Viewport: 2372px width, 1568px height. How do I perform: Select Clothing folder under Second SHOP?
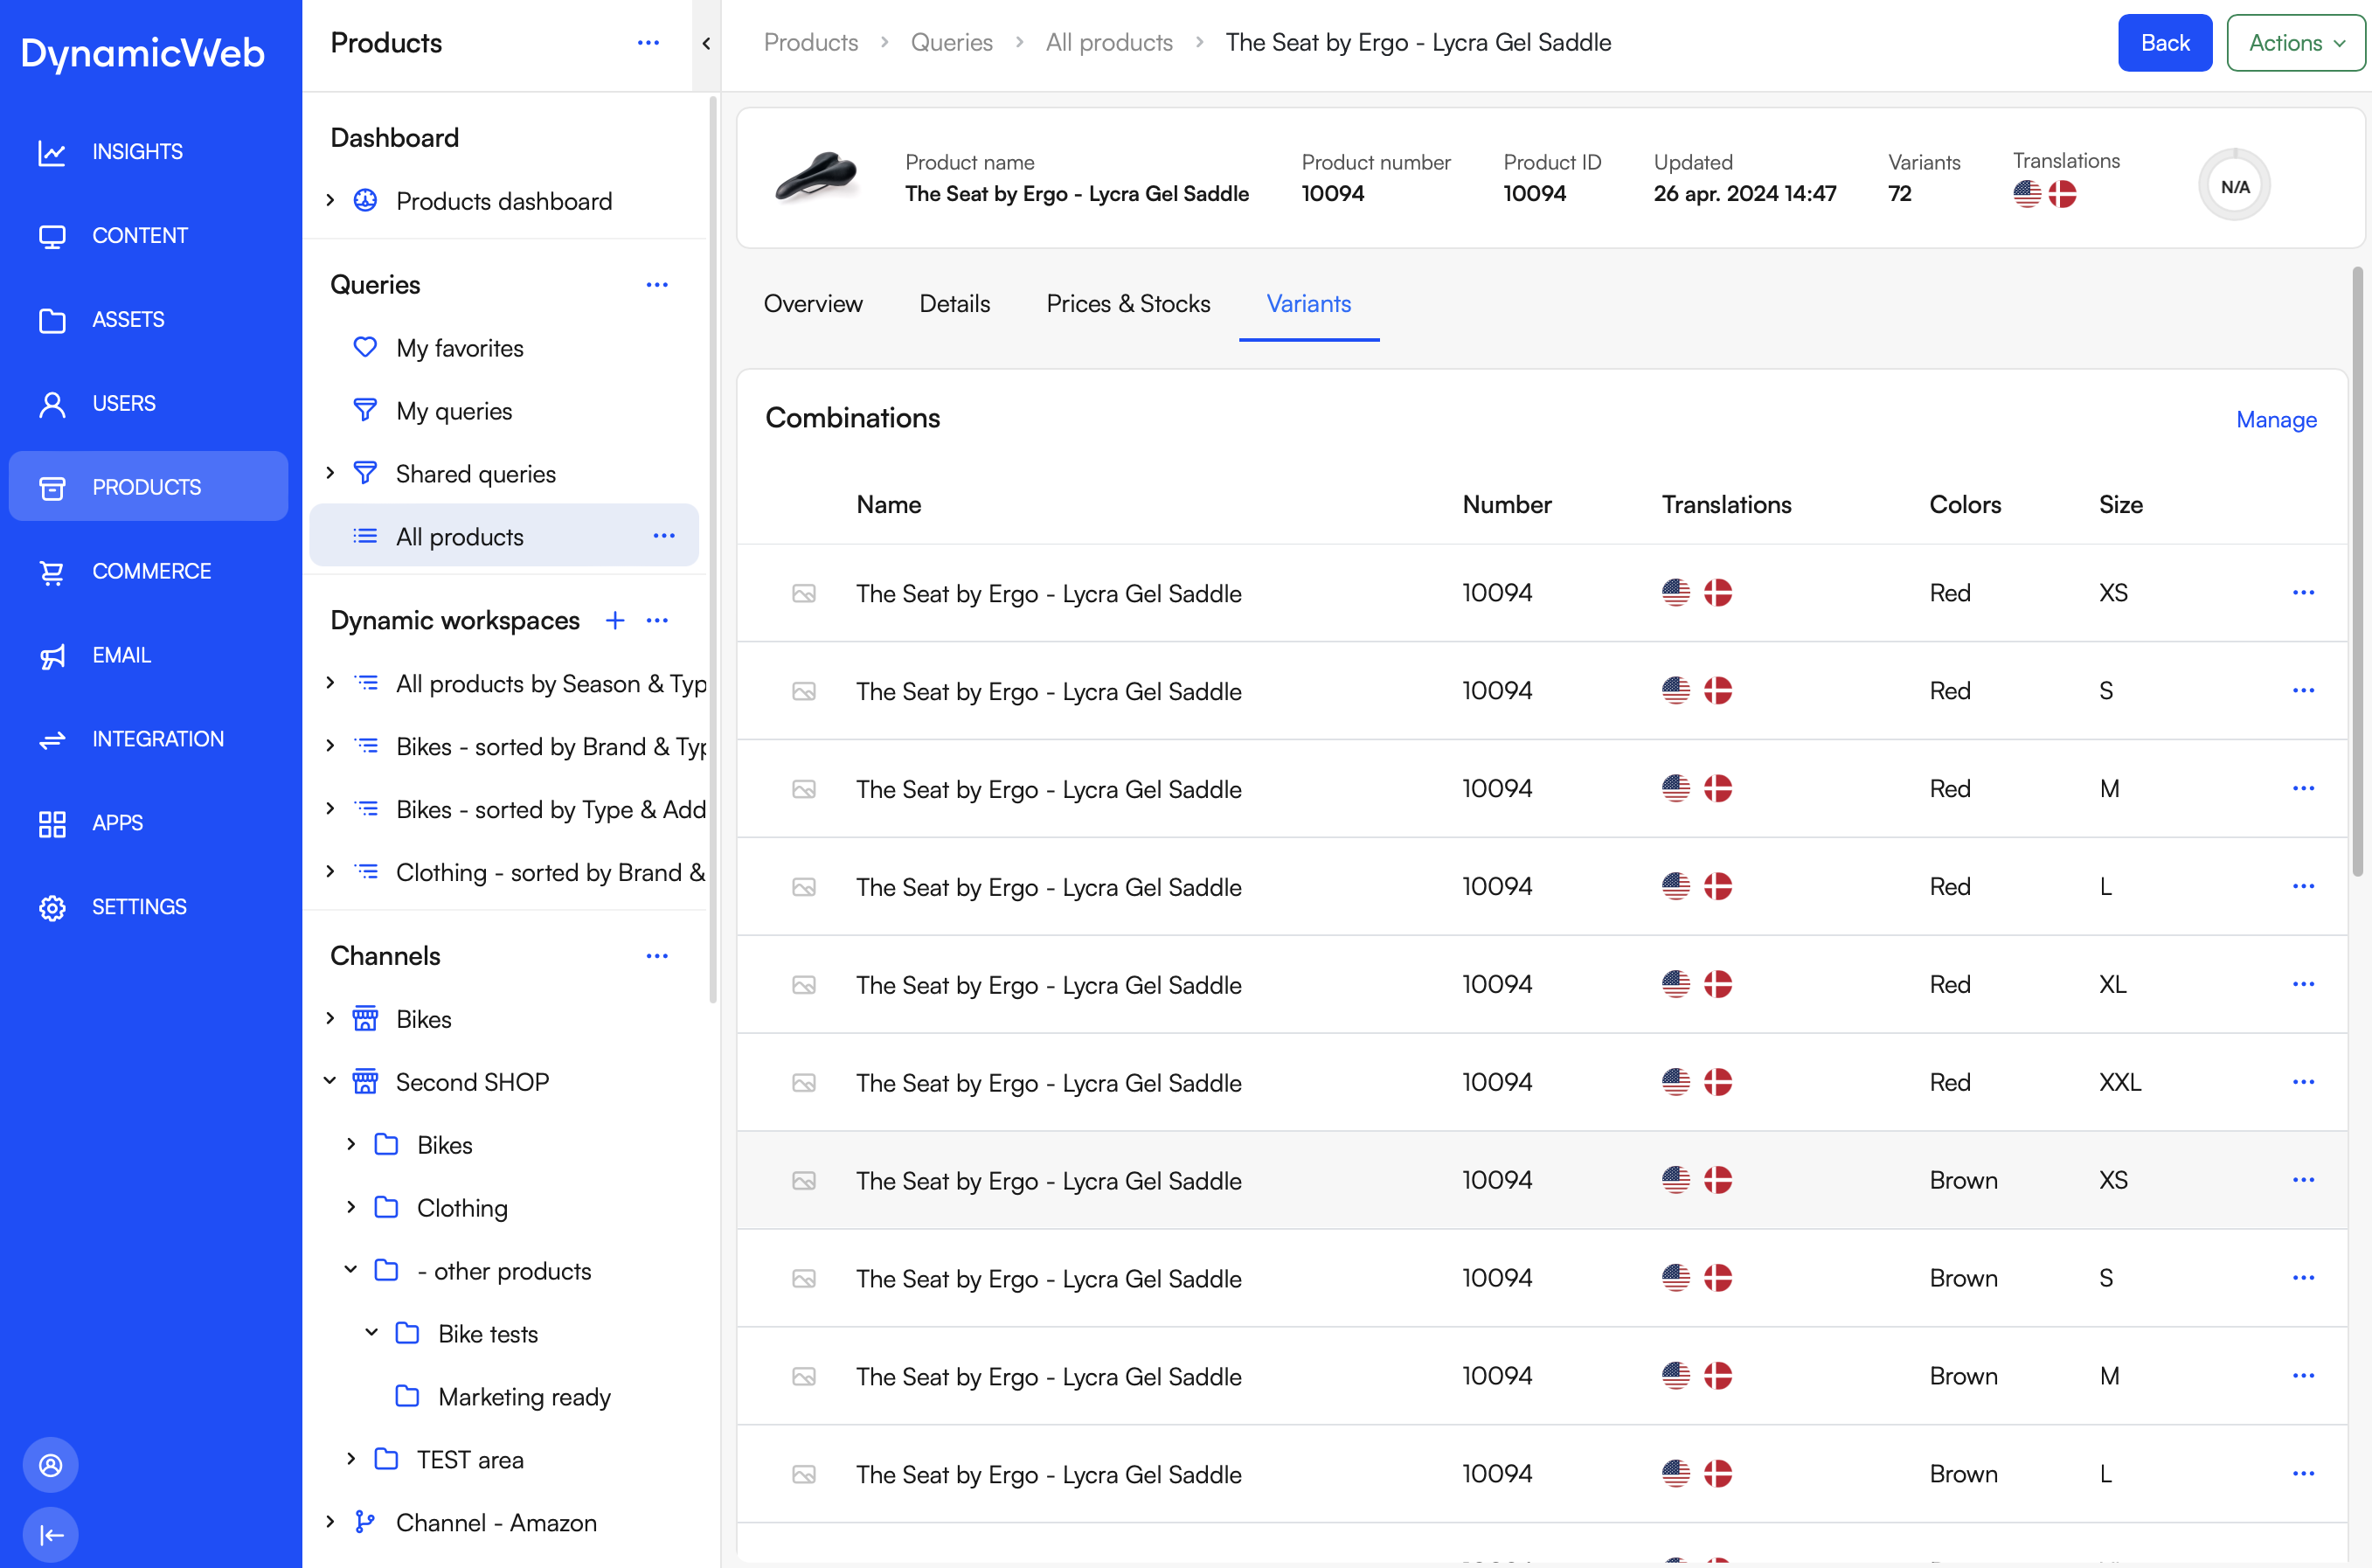[x=462, y=1207]
